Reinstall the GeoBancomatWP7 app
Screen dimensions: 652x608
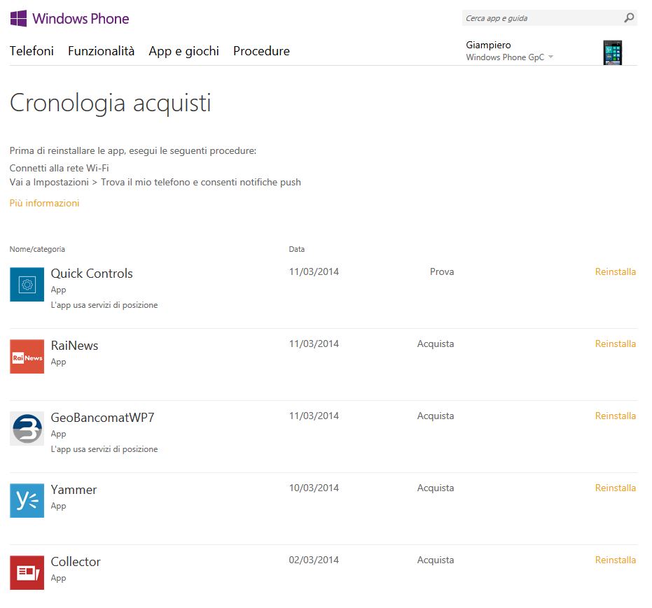[616, 416]
